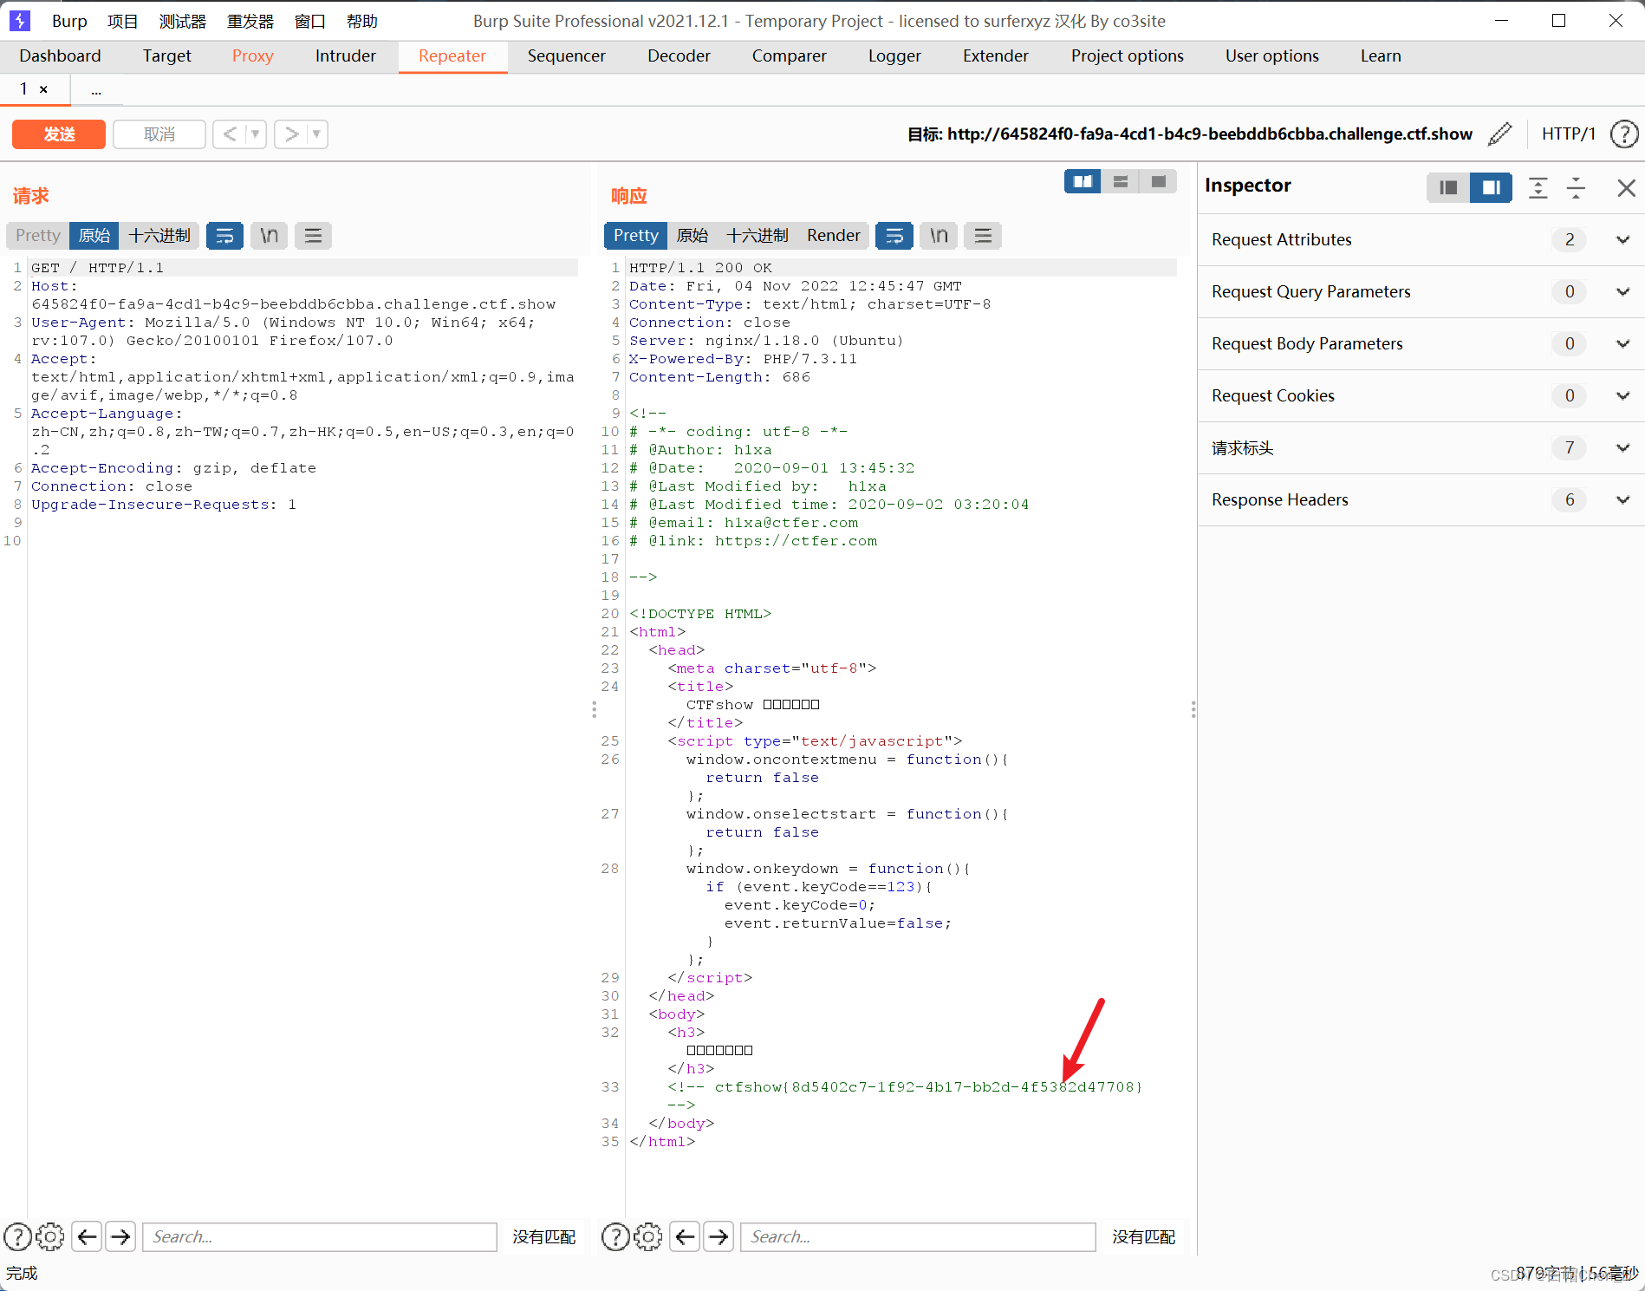This screenshot has height=1291, width=1645.
Task: Collapse all Inspector sections icon
Action: click(1577, 187)
